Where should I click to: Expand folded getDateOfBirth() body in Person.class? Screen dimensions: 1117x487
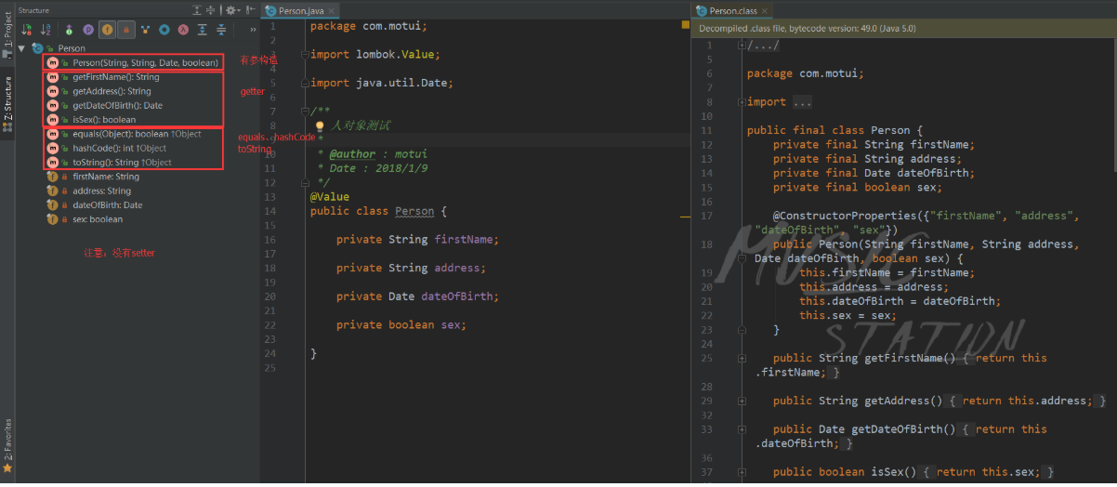(741, 429)
